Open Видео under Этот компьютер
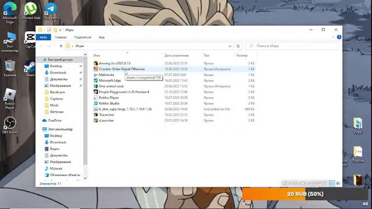372x209 pixels. [54, 149]
